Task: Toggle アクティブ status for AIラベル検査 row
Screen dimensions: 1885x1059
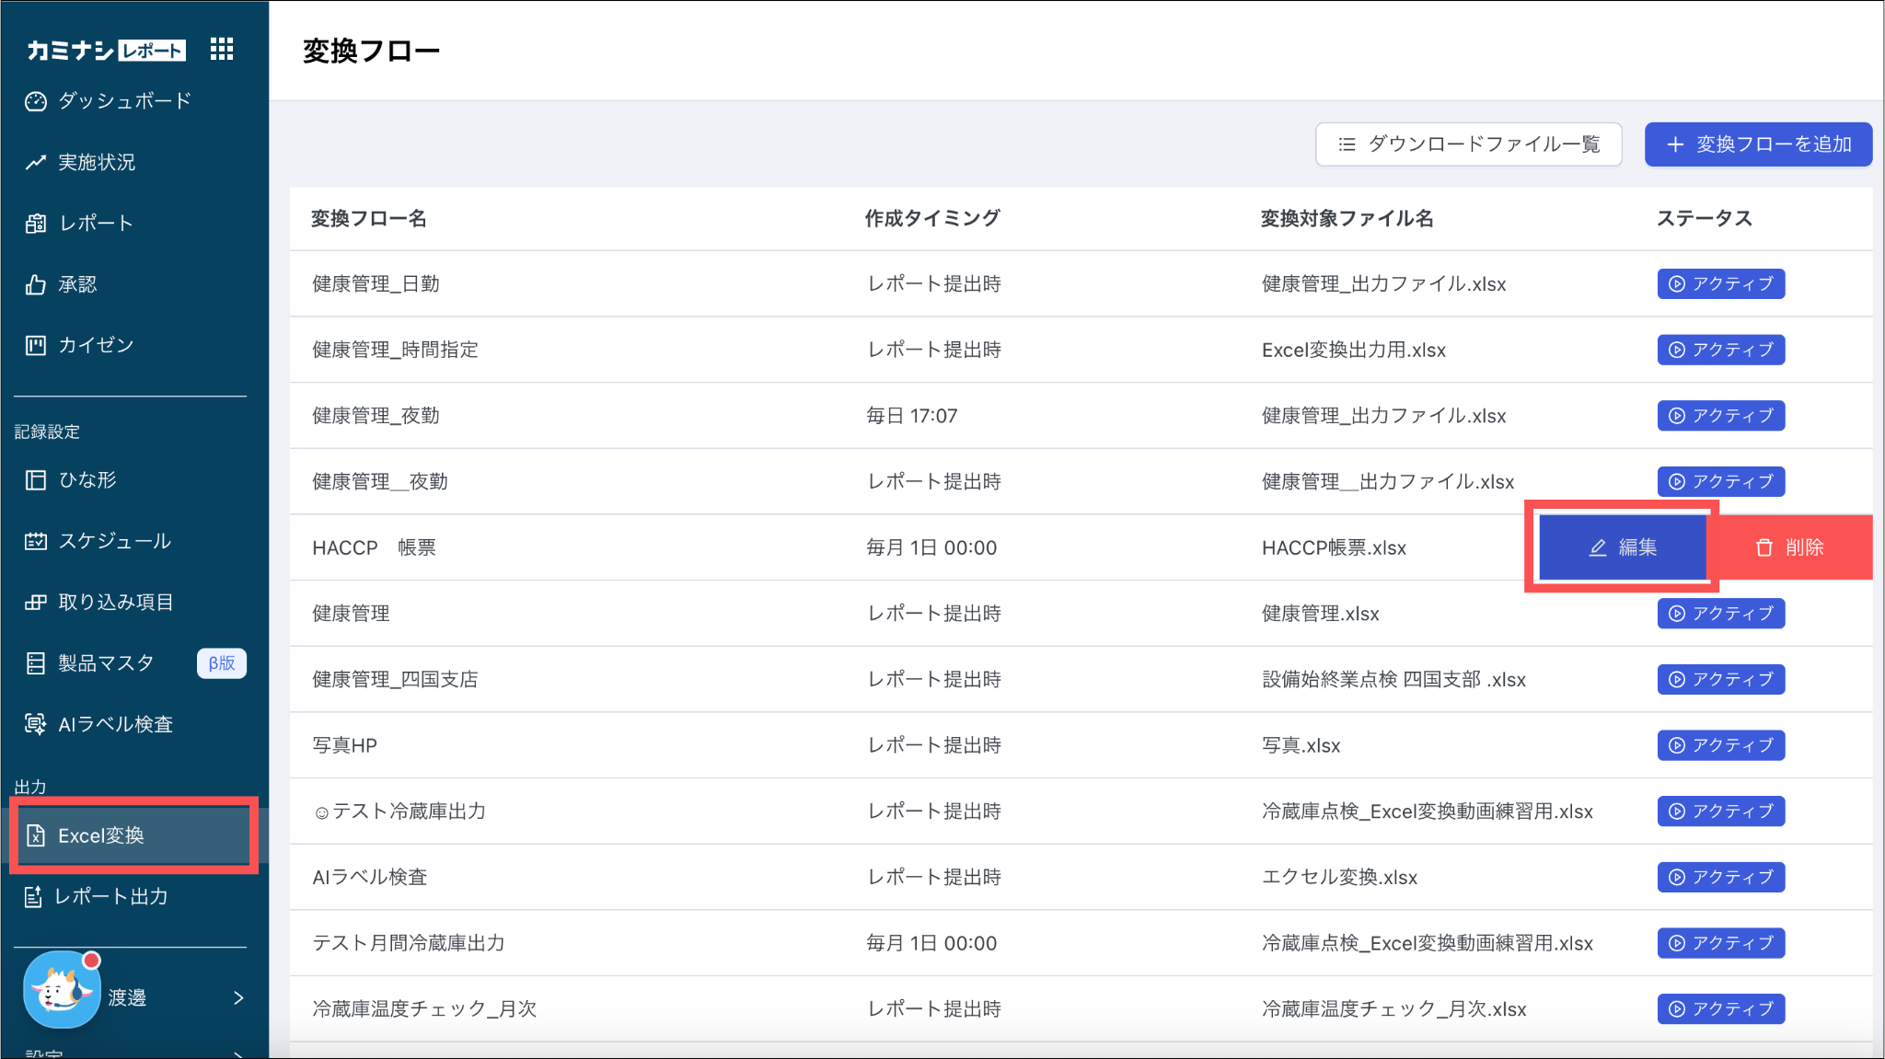Action: click(x=1720, y=877)
